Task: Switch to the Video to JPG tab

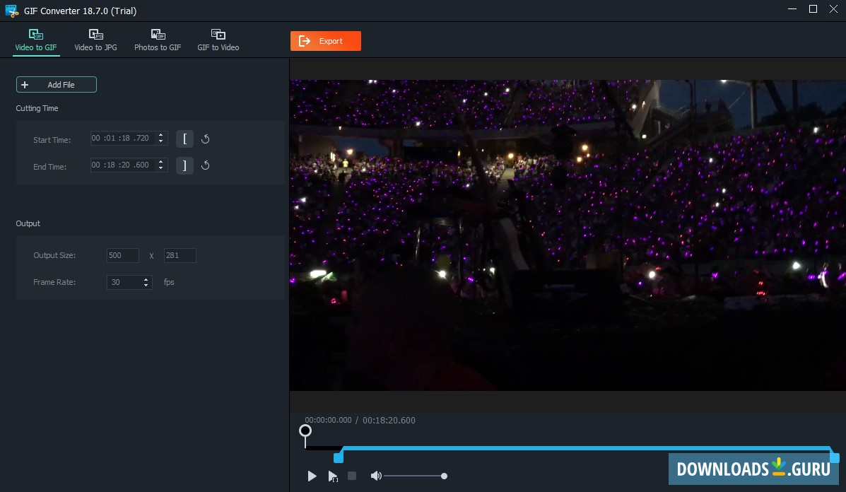Action: click(x=95, y=40)
